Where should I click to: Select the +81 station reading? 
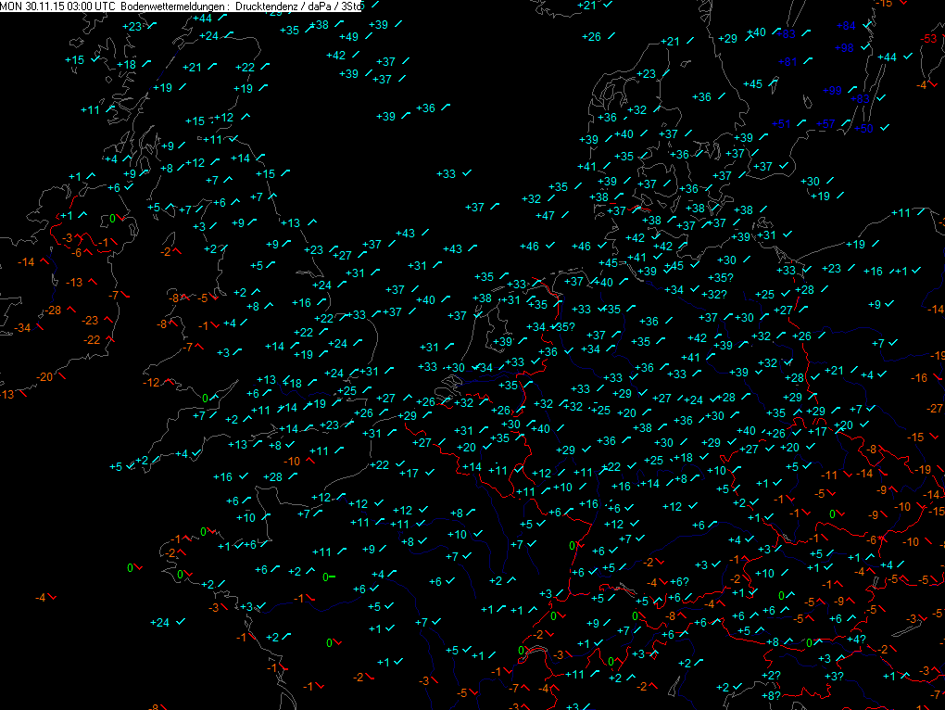(787, 62)
